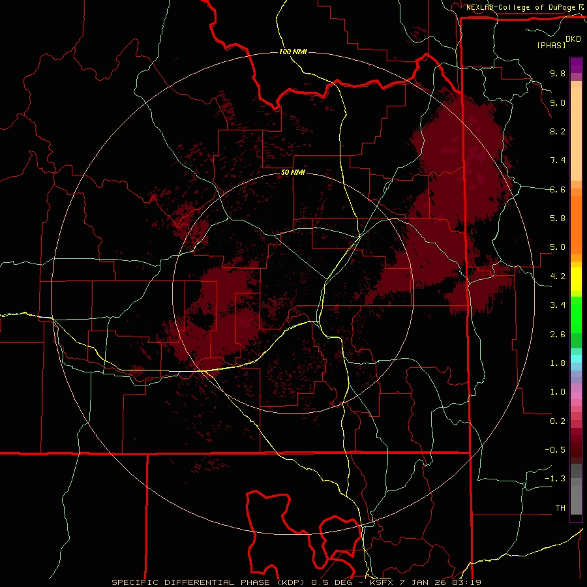The width and height of the screenshot is (587, 587).
Task: Click the yellow segment of color bar
Action: tap(576, 279)
